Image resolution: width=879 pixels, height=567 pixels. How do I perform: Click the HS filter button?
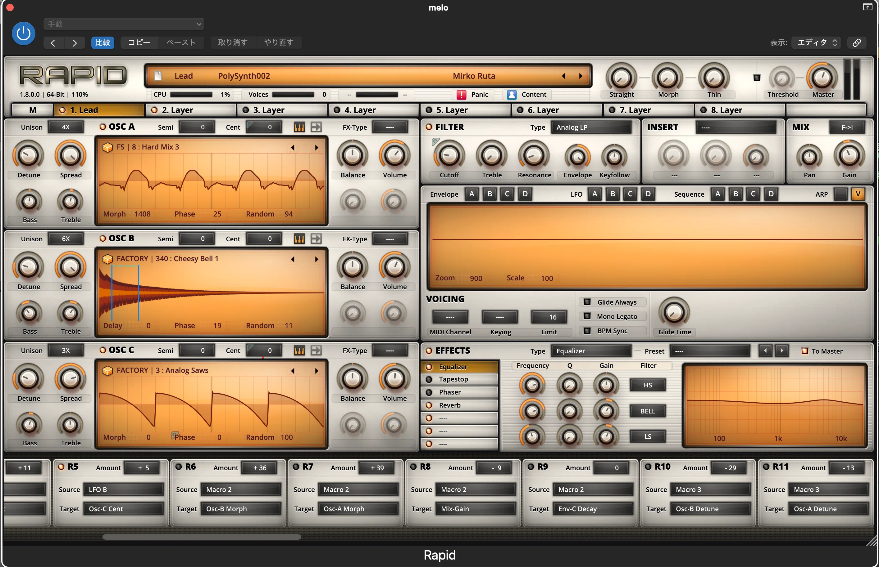(648, 385)
